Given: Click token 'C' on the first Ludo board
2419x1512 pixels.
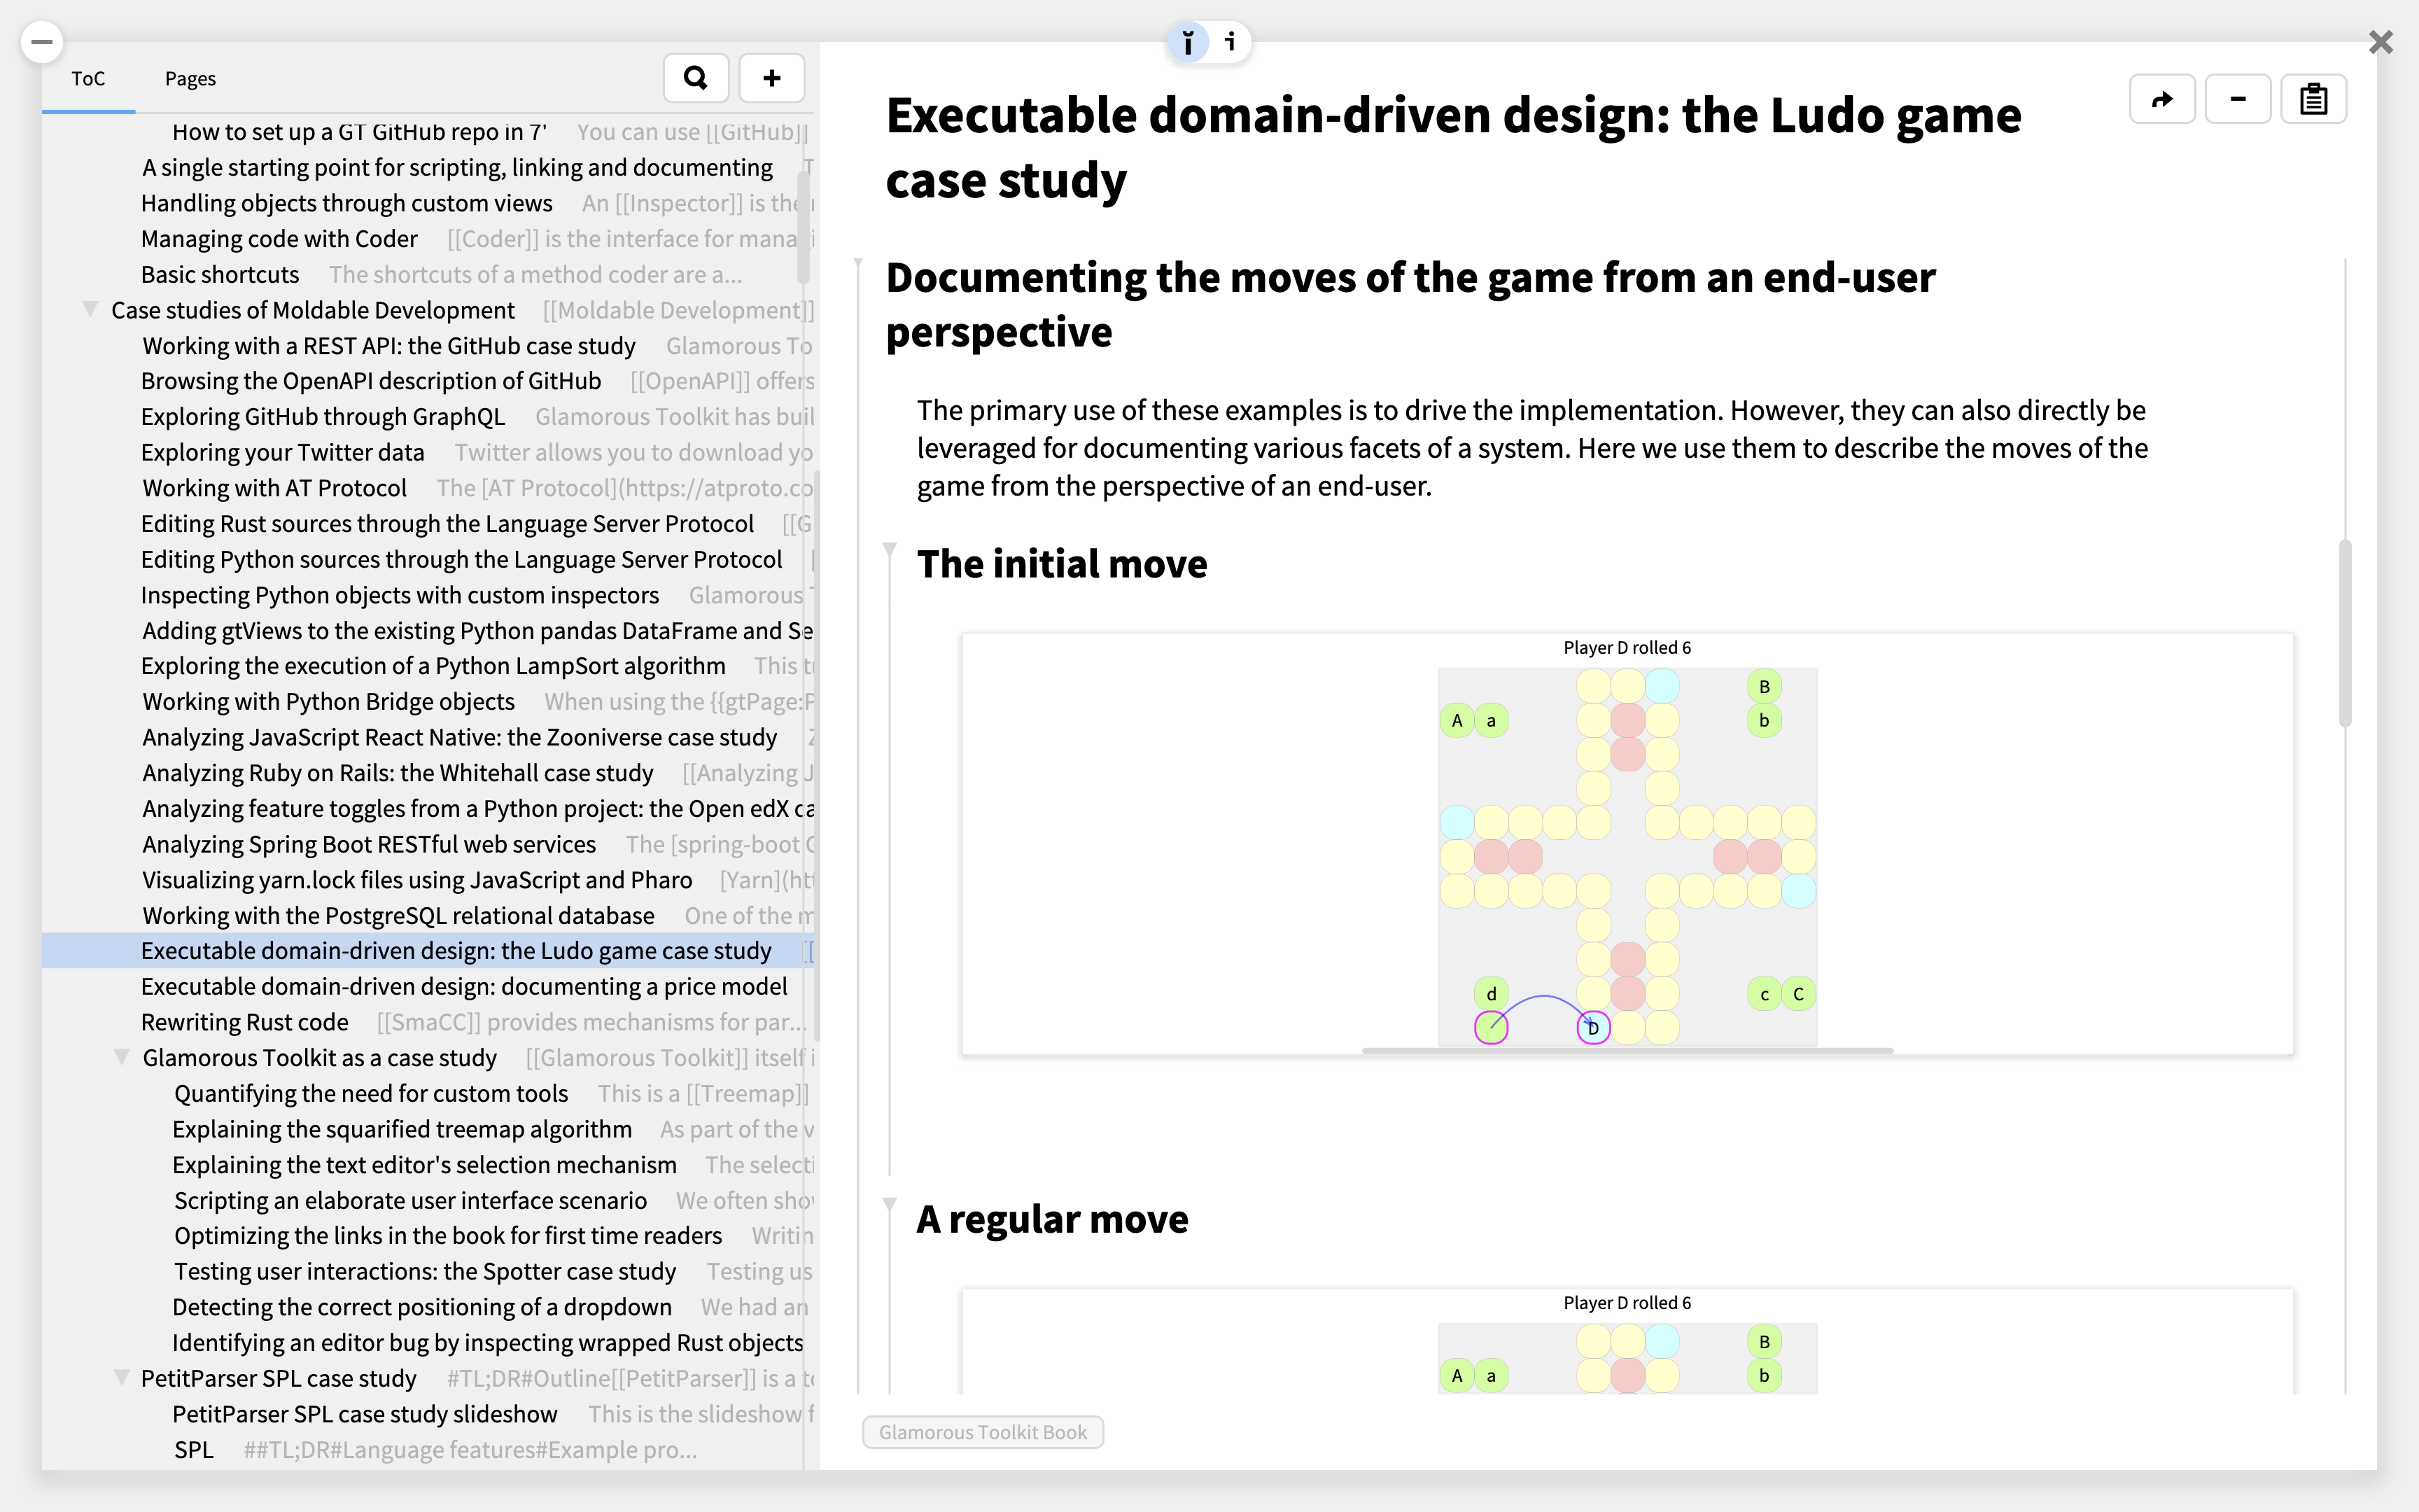Looking at the screenshot, I should [x=1798, y=994].
